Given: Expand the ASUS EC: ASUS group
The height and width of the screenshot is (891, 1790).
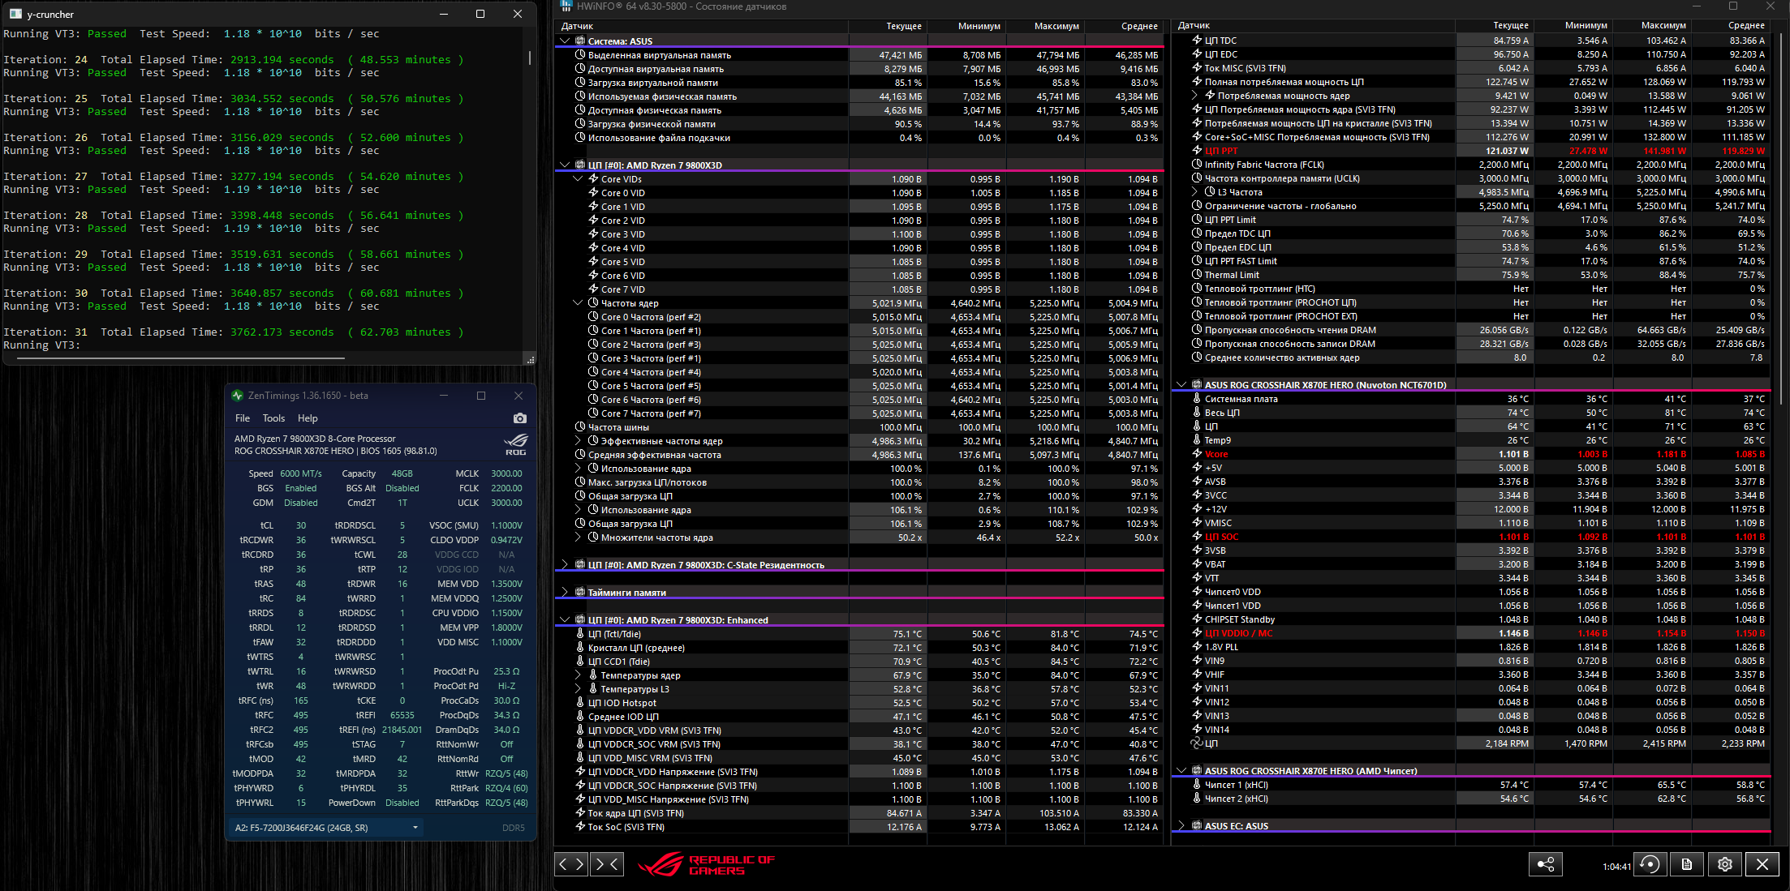Looking at the screenshot, I should click(1181, 826).
